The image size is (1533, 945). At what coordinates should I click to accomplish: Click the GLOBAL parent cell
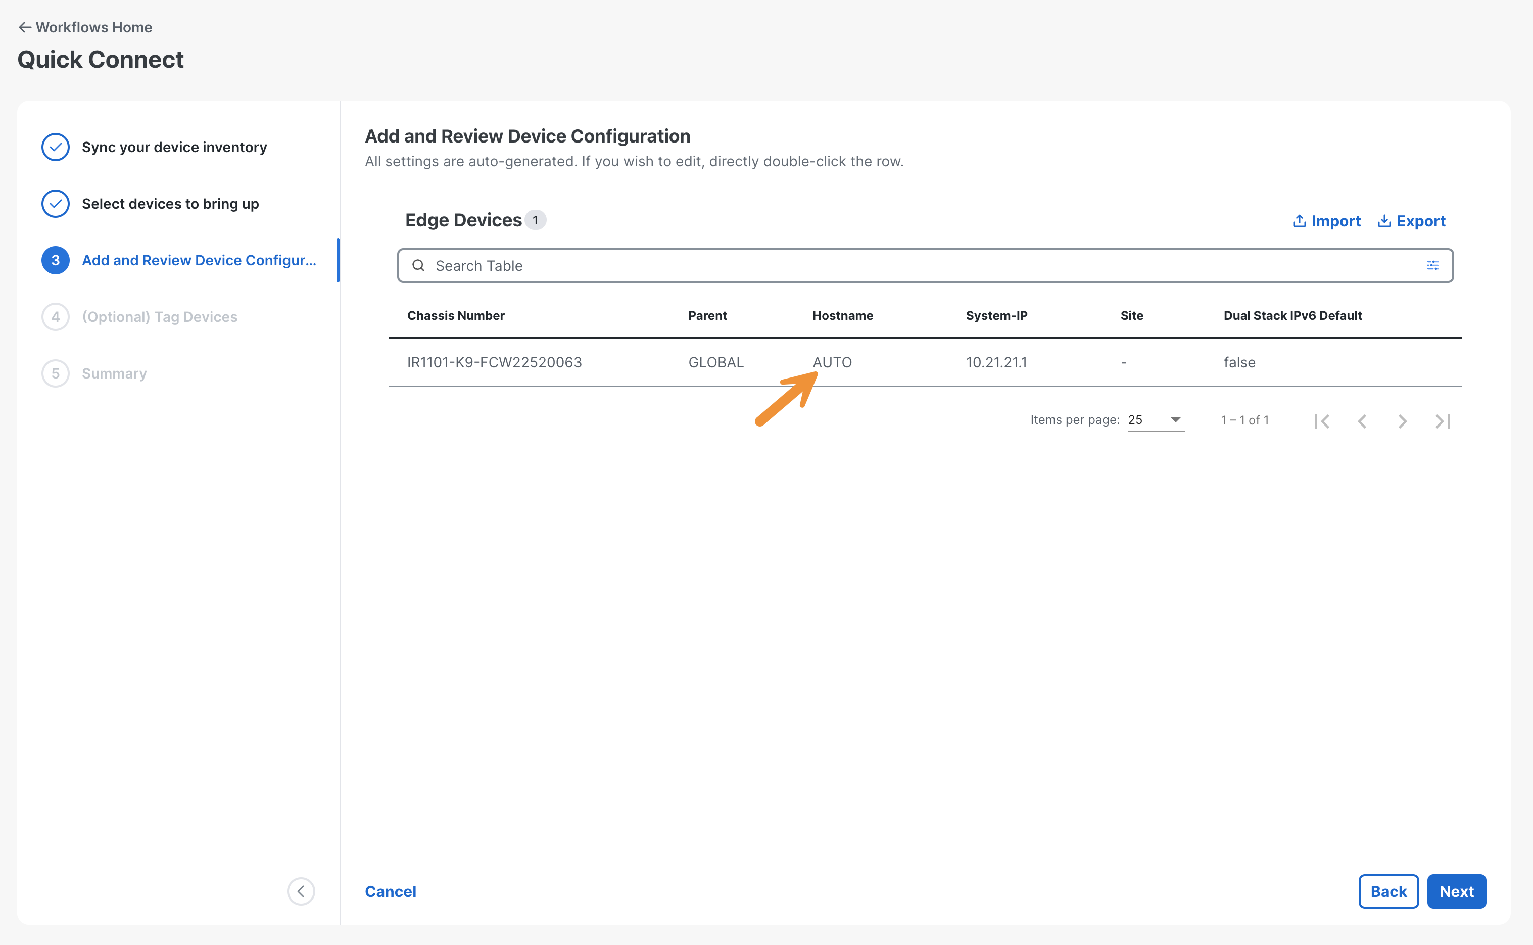(716, 362)
